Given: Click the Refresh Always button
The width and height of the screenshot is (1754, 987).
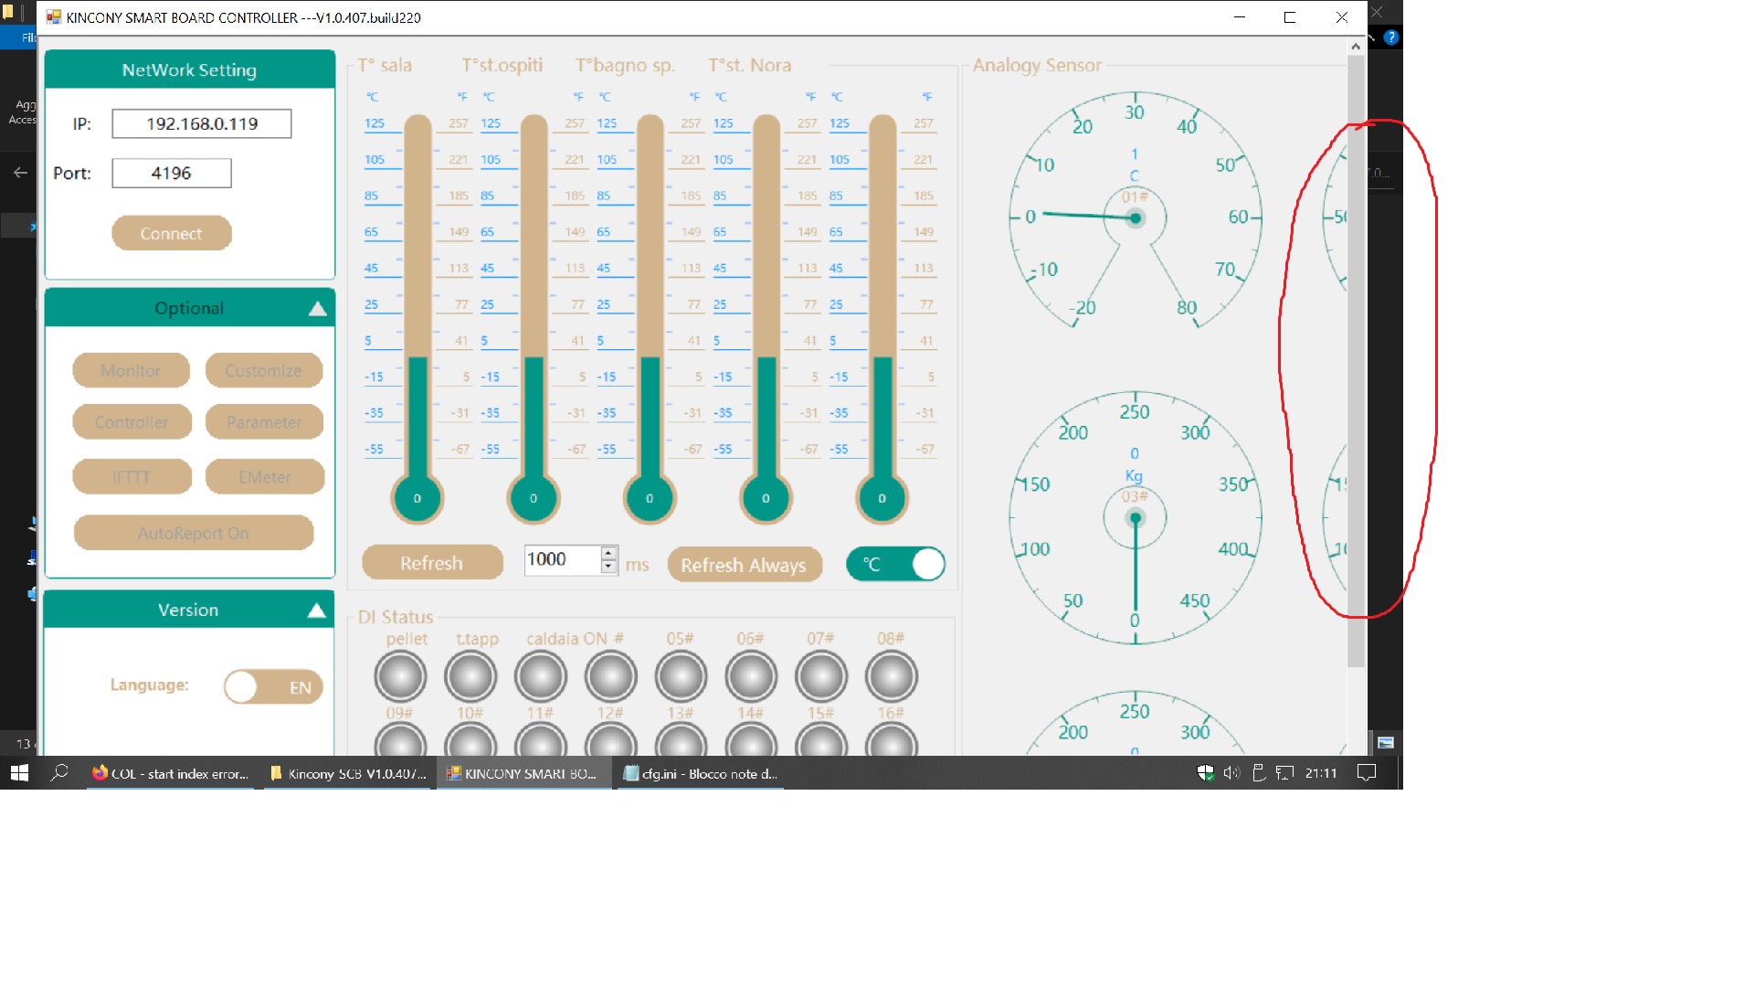Looking at the screenshot, I should (744, 565).
